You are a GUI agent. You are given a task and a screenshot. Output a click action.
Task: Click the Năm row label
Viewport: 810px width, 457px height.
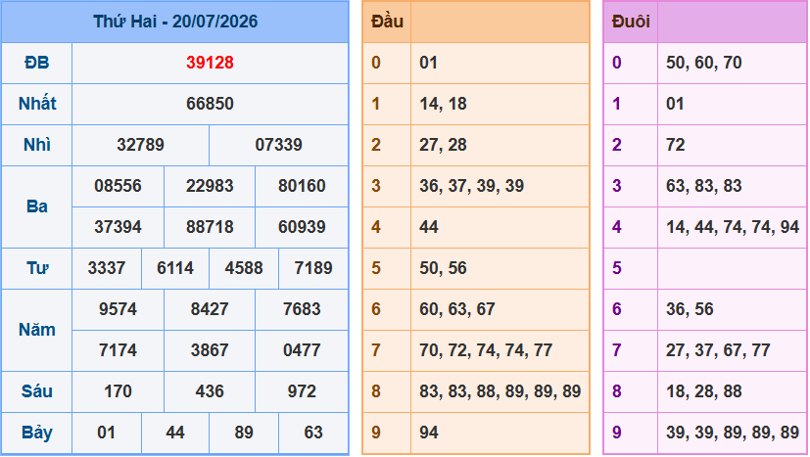coord(36,330)
